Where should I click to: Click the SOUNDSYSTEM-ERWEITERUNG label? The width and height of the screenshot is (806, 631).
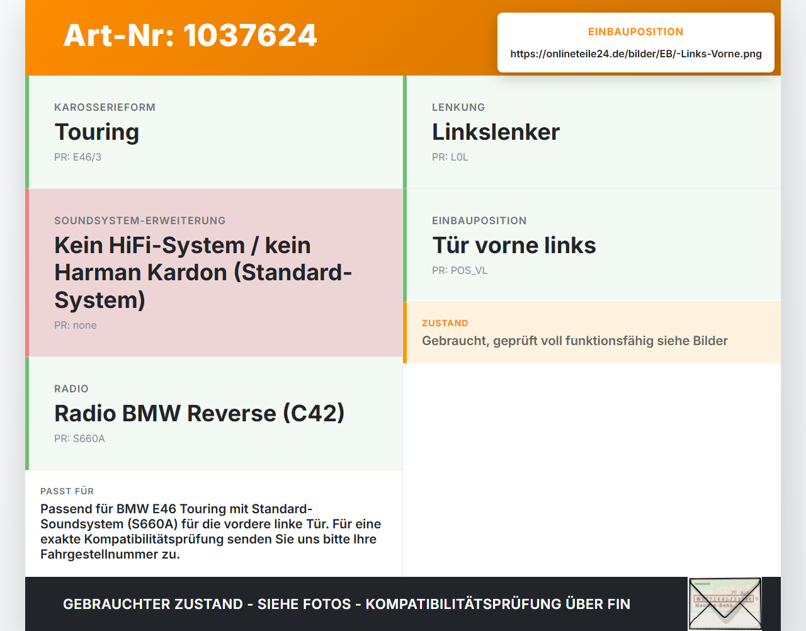coord(140,220)
